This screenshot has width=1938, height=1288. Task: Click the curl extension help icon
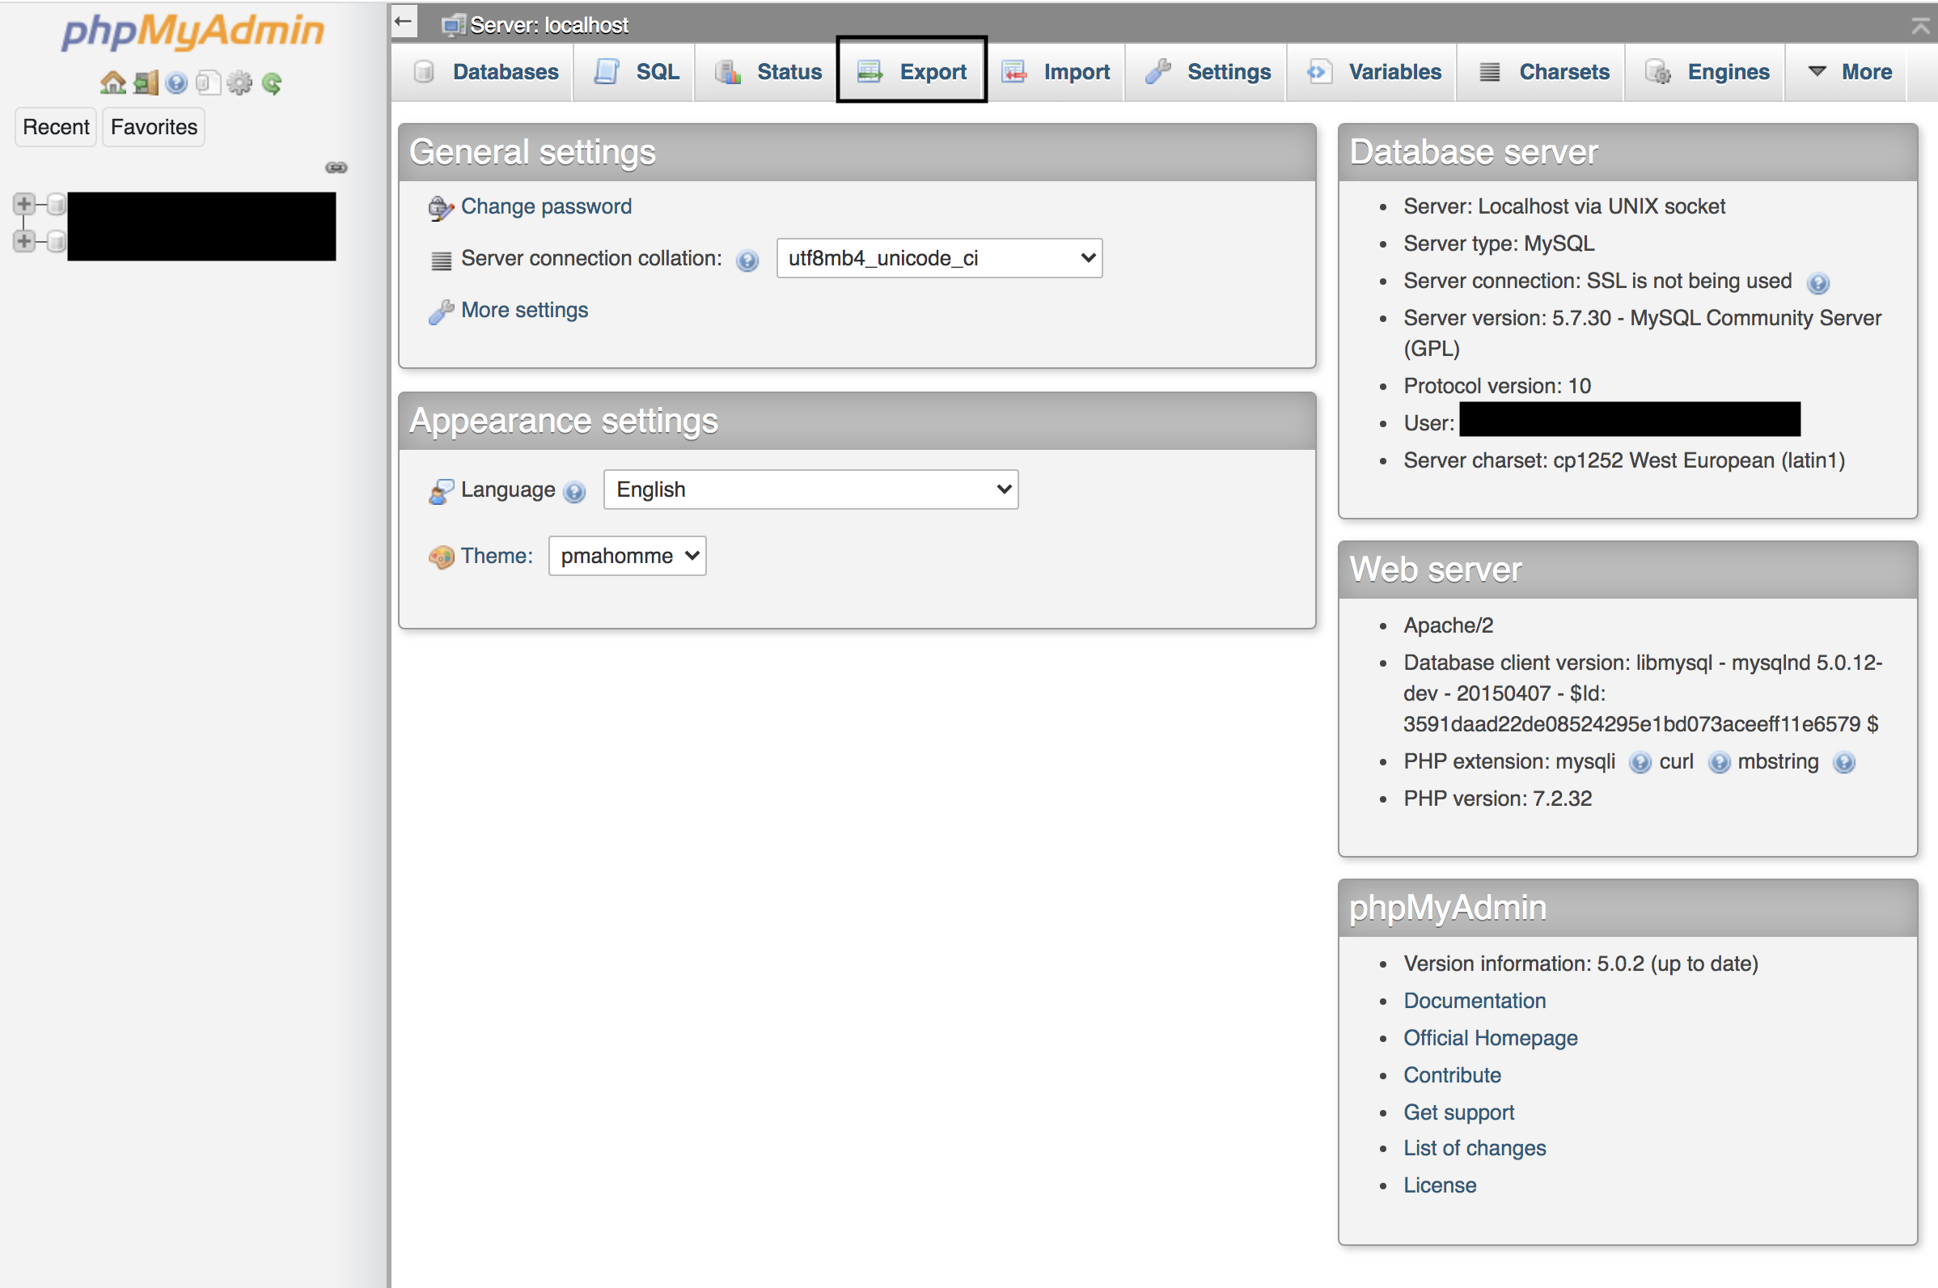tap(1719, 763)
